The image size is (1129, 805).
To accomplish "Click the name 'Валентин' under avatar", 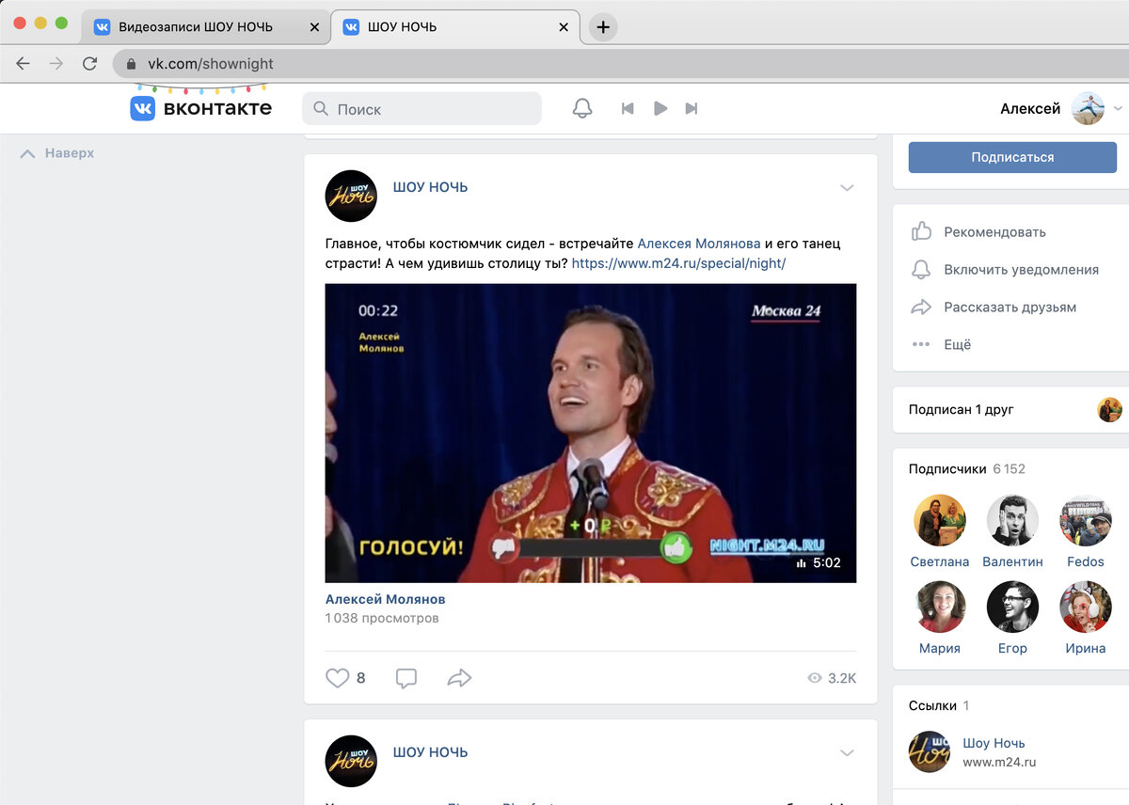I will [x=1012, y=561].
